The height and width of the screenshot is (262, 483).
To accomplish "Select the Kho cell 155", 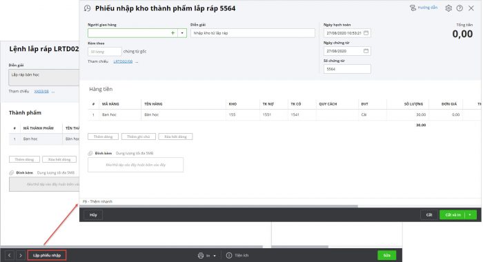I will point(243,114).
